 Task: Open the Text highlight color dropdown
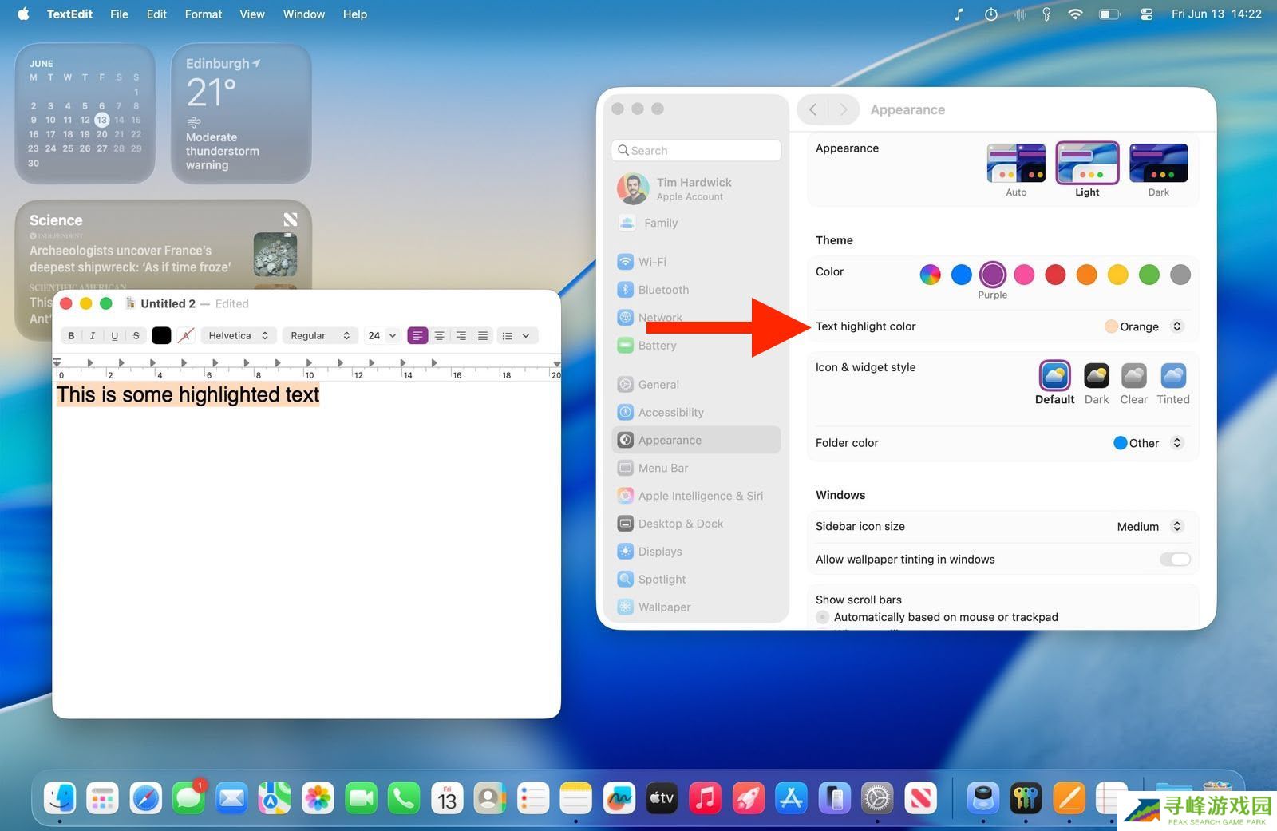click(x=1143, y=326)
